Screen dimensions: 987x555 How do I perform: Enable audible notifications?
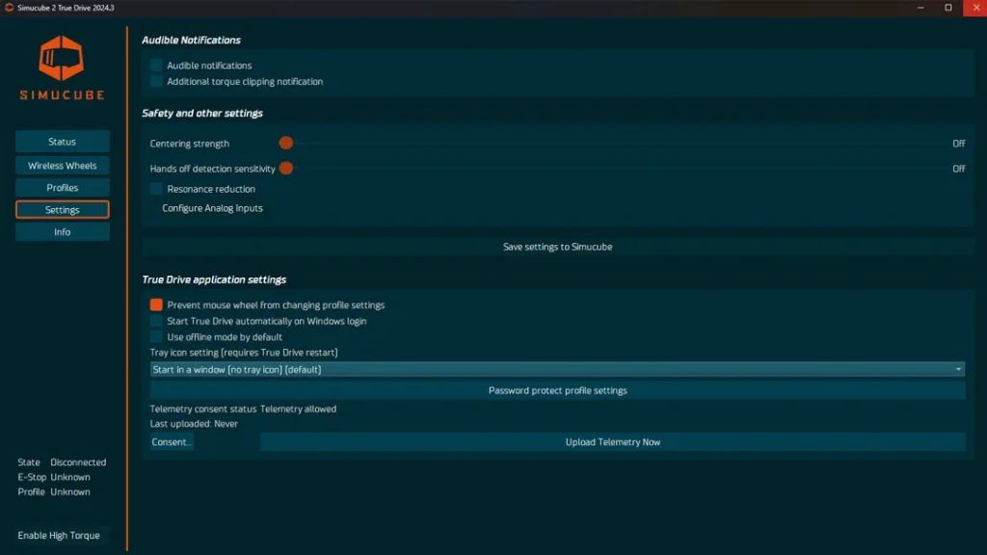[x=156, y=65]
